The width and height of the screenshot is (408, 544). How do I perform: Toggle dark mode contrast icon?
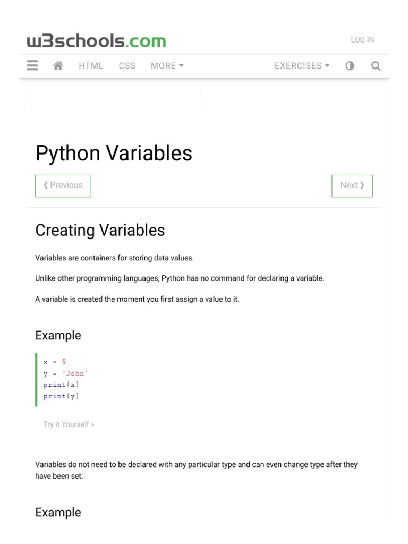point(350,66)
